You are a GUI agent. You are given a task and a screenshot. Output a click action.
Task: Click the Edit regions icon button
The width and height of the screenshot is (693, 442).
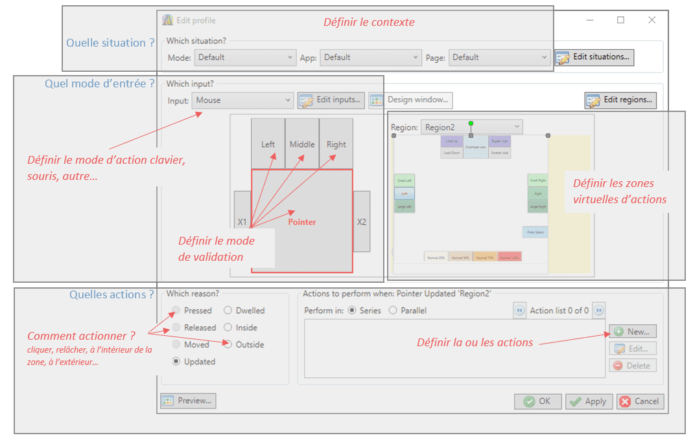point(593,100)
